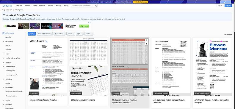This screenshot has width=235, height=109.
Task: Open the Latest sort dropdown
Action: click(x=32, y=34)
